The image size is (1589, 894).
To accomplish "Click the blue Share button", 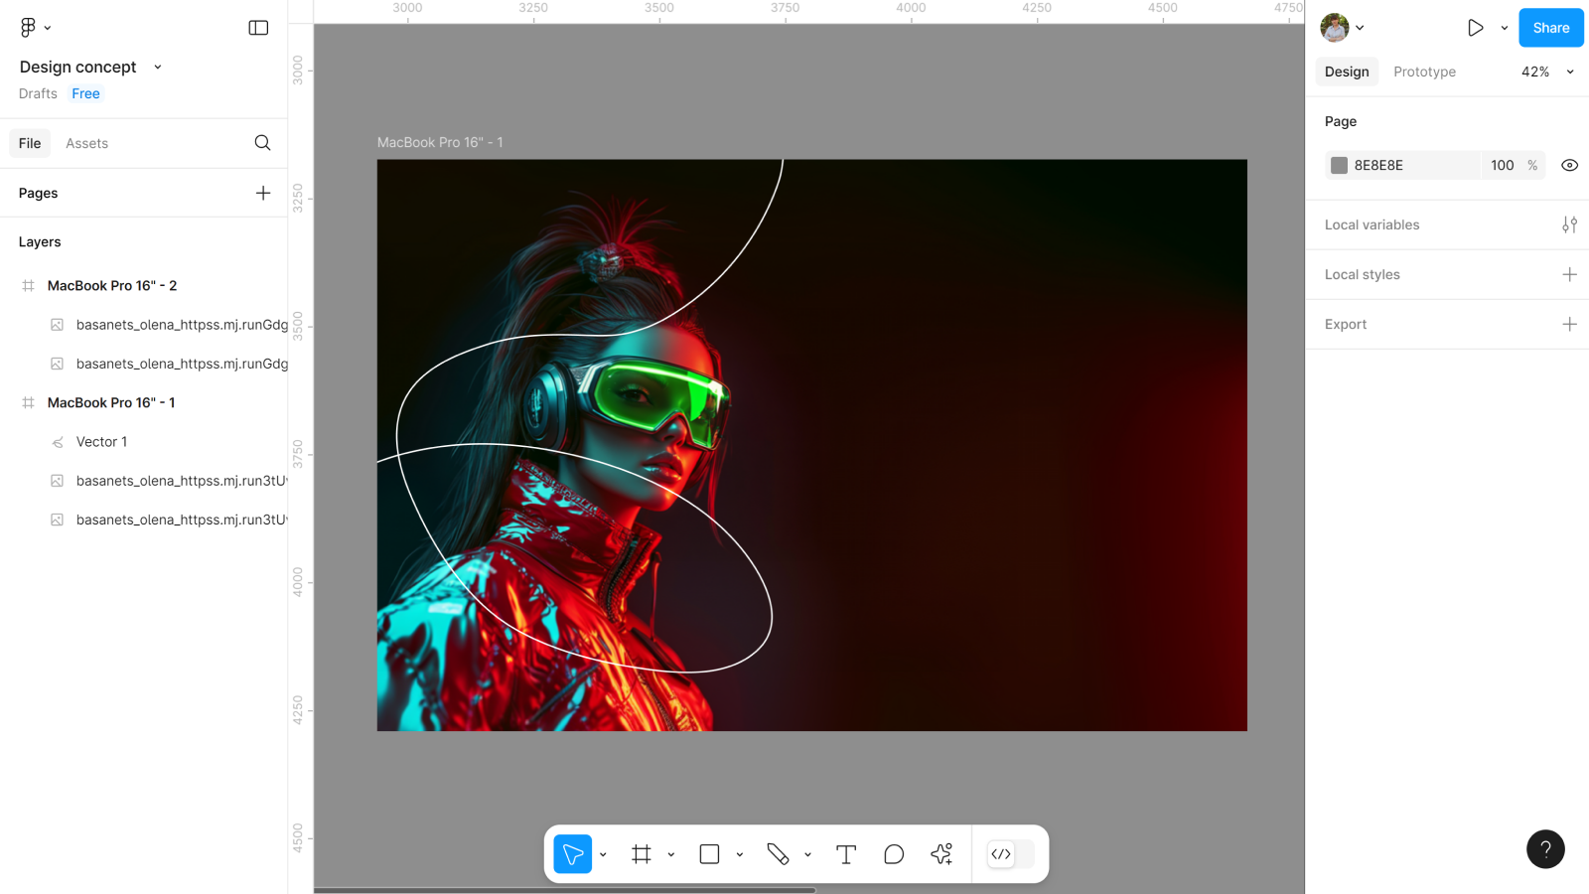I will click(x=1550, y=28).
